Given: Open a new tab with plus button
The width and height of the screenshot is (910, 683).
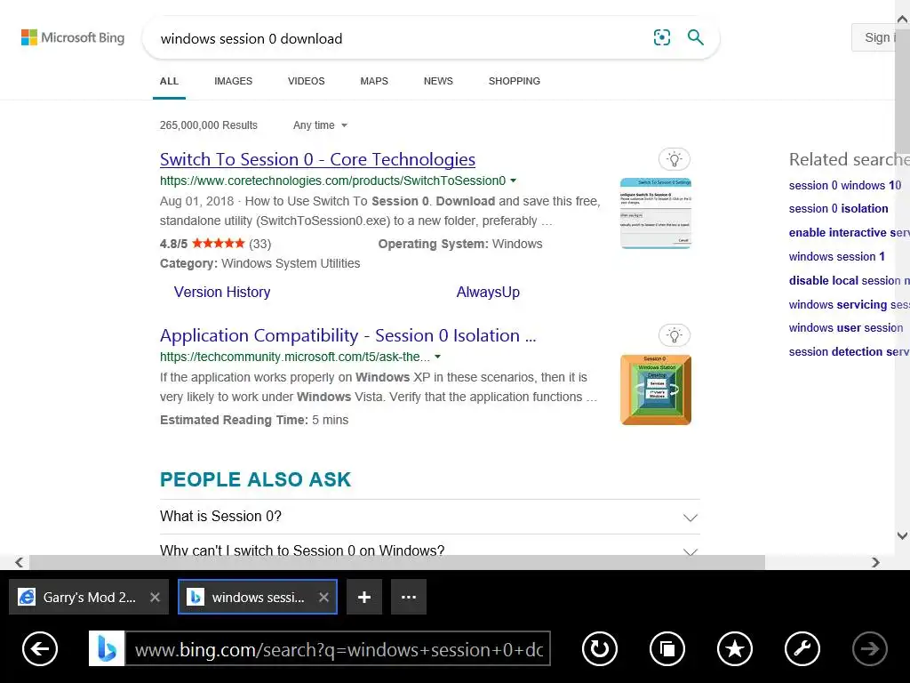Looking at the screenshot, I should pos(364,597).
